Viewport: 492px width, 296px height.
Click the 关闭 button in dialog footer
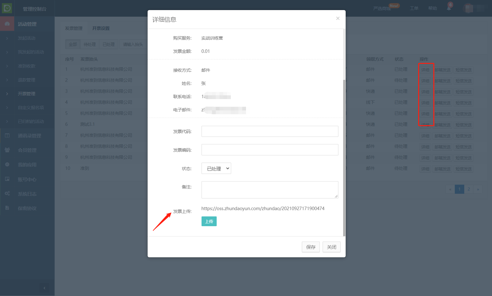(x=331, y=247)
